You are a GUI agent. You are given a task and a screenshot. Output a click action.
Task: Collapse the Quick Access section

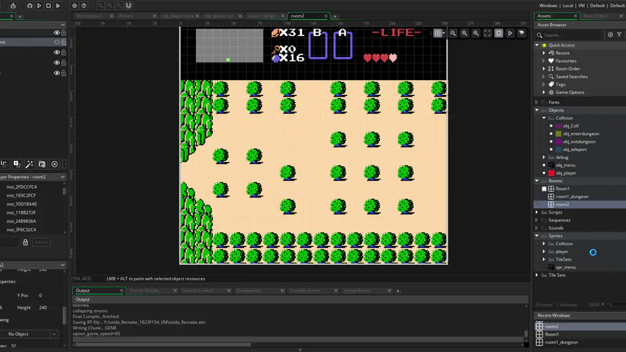(537, 45)
